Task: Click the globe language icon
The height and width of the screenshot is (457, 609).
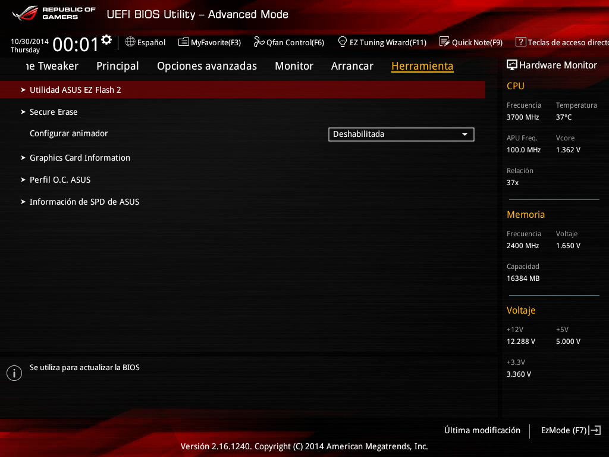Action: tap(130, 42)
